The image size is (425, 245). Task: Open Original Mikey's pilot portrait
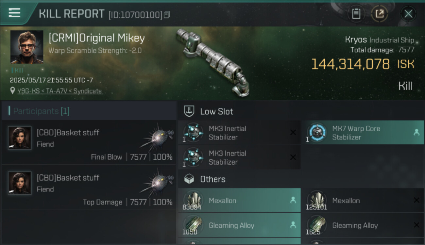click(x=27, y=47)
